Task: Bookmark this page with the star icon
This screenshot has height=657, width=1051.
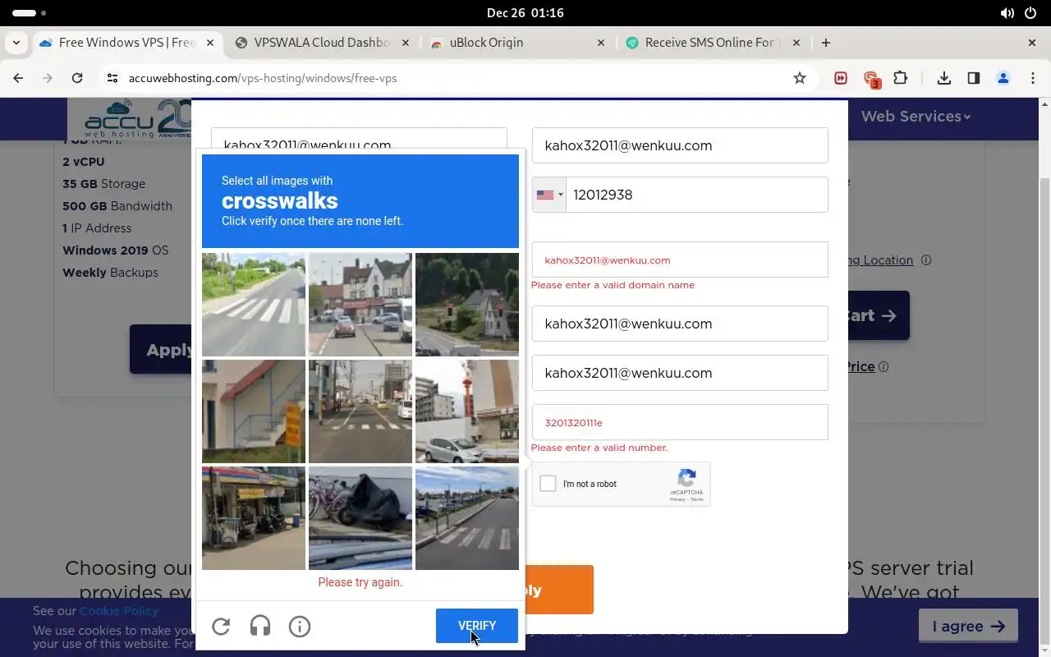Action: 800,78
